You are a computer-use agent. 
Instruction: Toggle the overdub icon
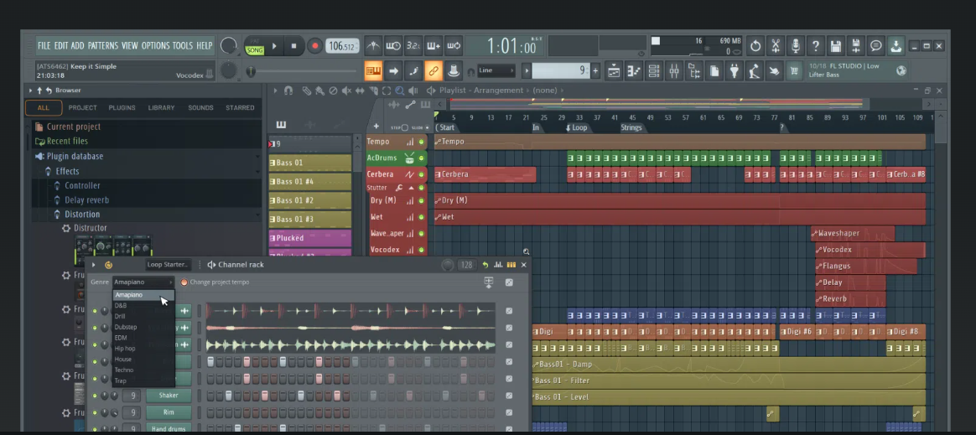click(x=433, y=46)
